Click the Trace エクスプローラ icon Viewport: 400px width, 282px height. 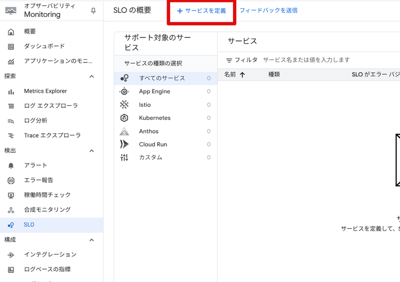click(x=11, y=136)
